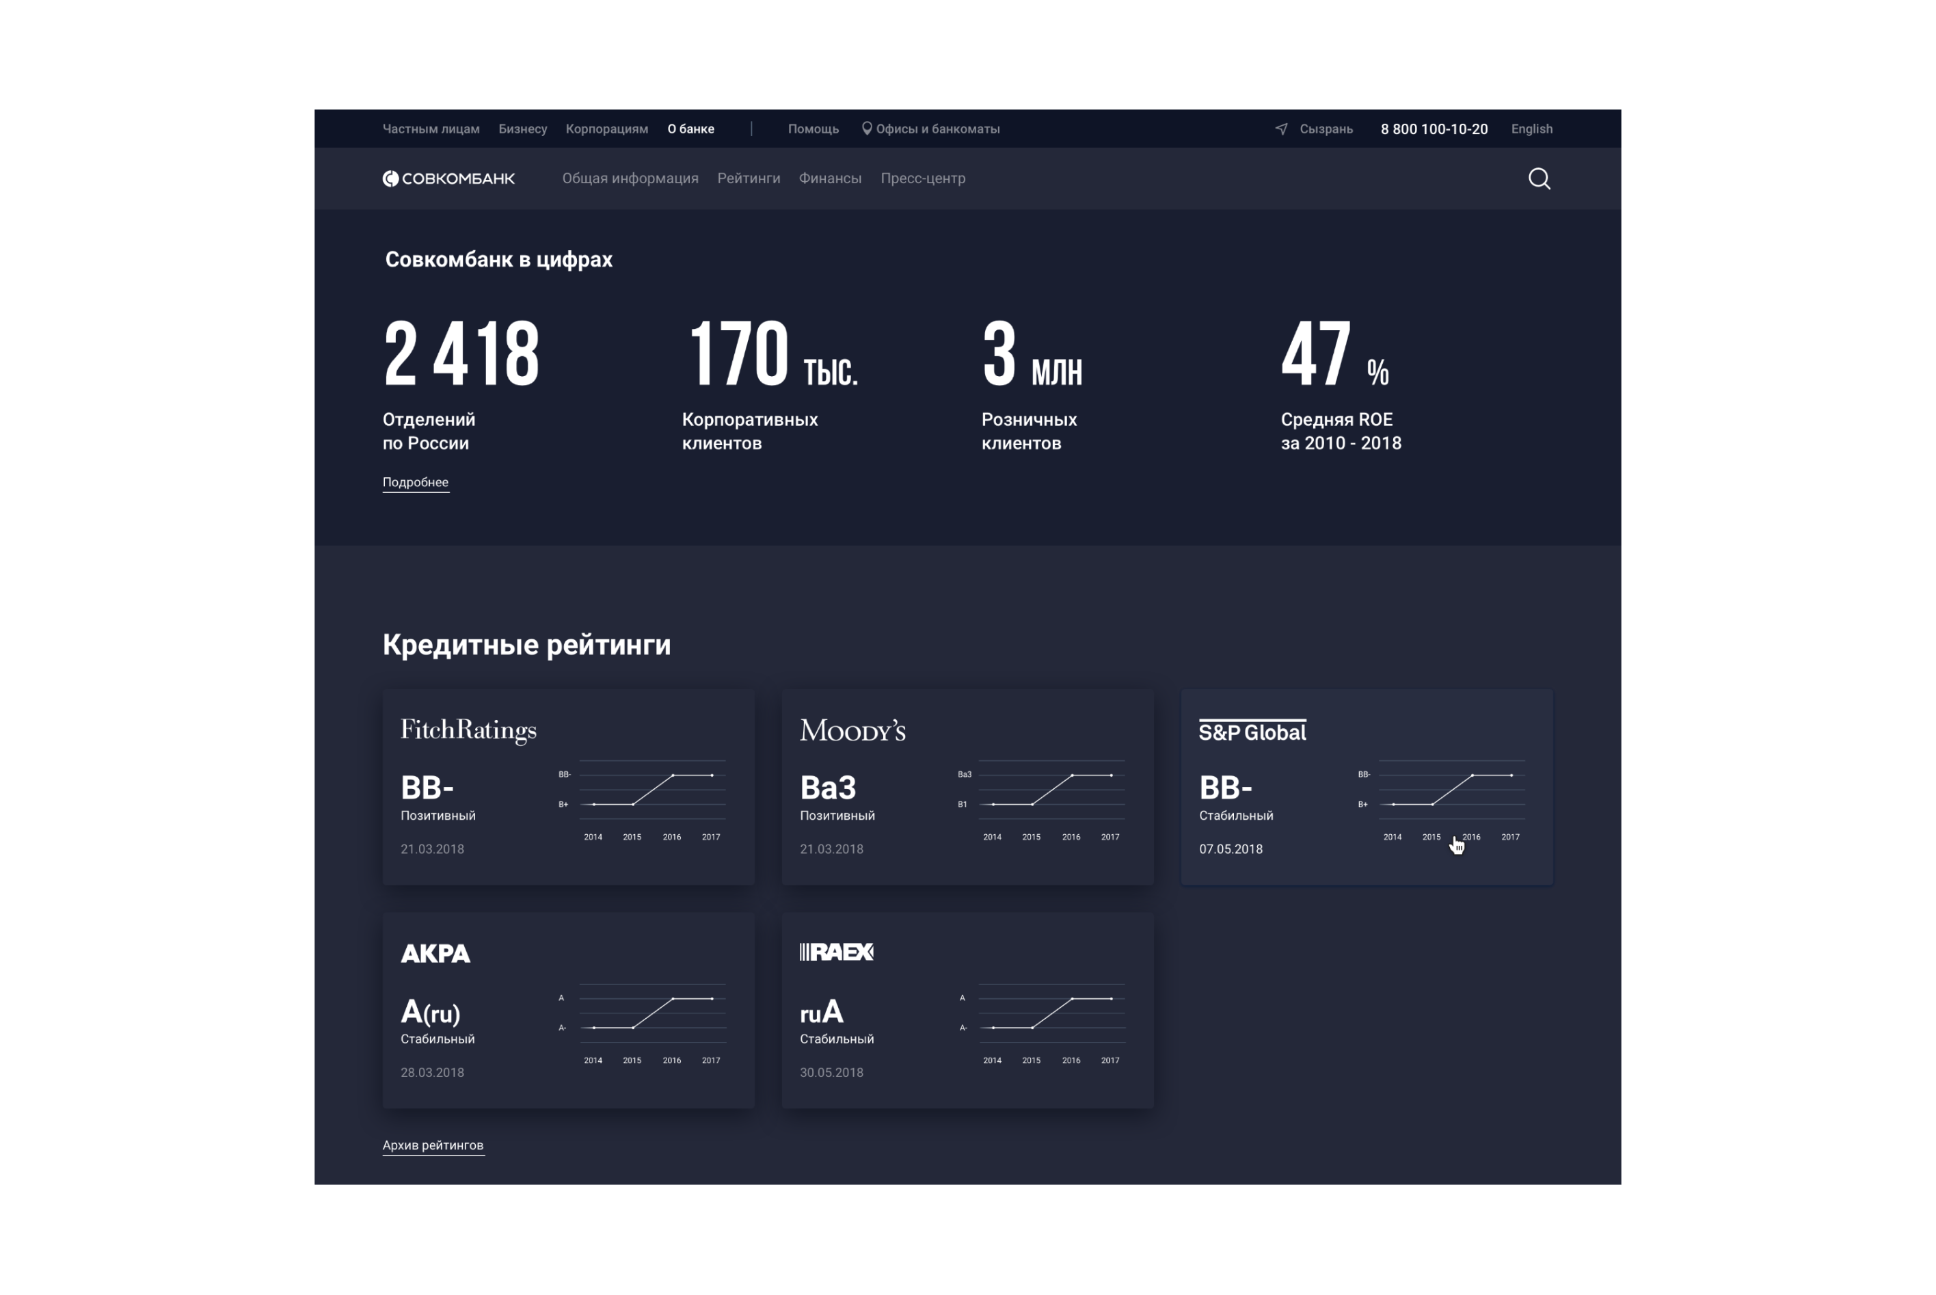Click the Fitch rating trend chart
This screenshot has height=1295, width=1936.
[x=644, y=799]
